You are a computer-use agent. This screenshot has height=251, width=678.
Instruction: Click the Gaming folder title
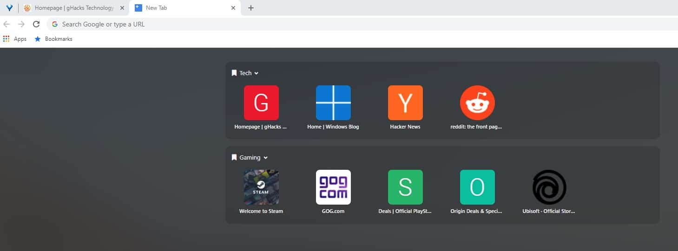(x=250, y=157)
